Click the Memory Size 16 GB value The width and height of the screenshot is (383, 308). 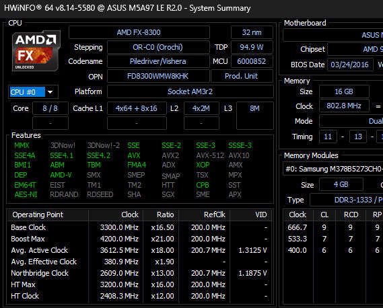coord(344,91)
